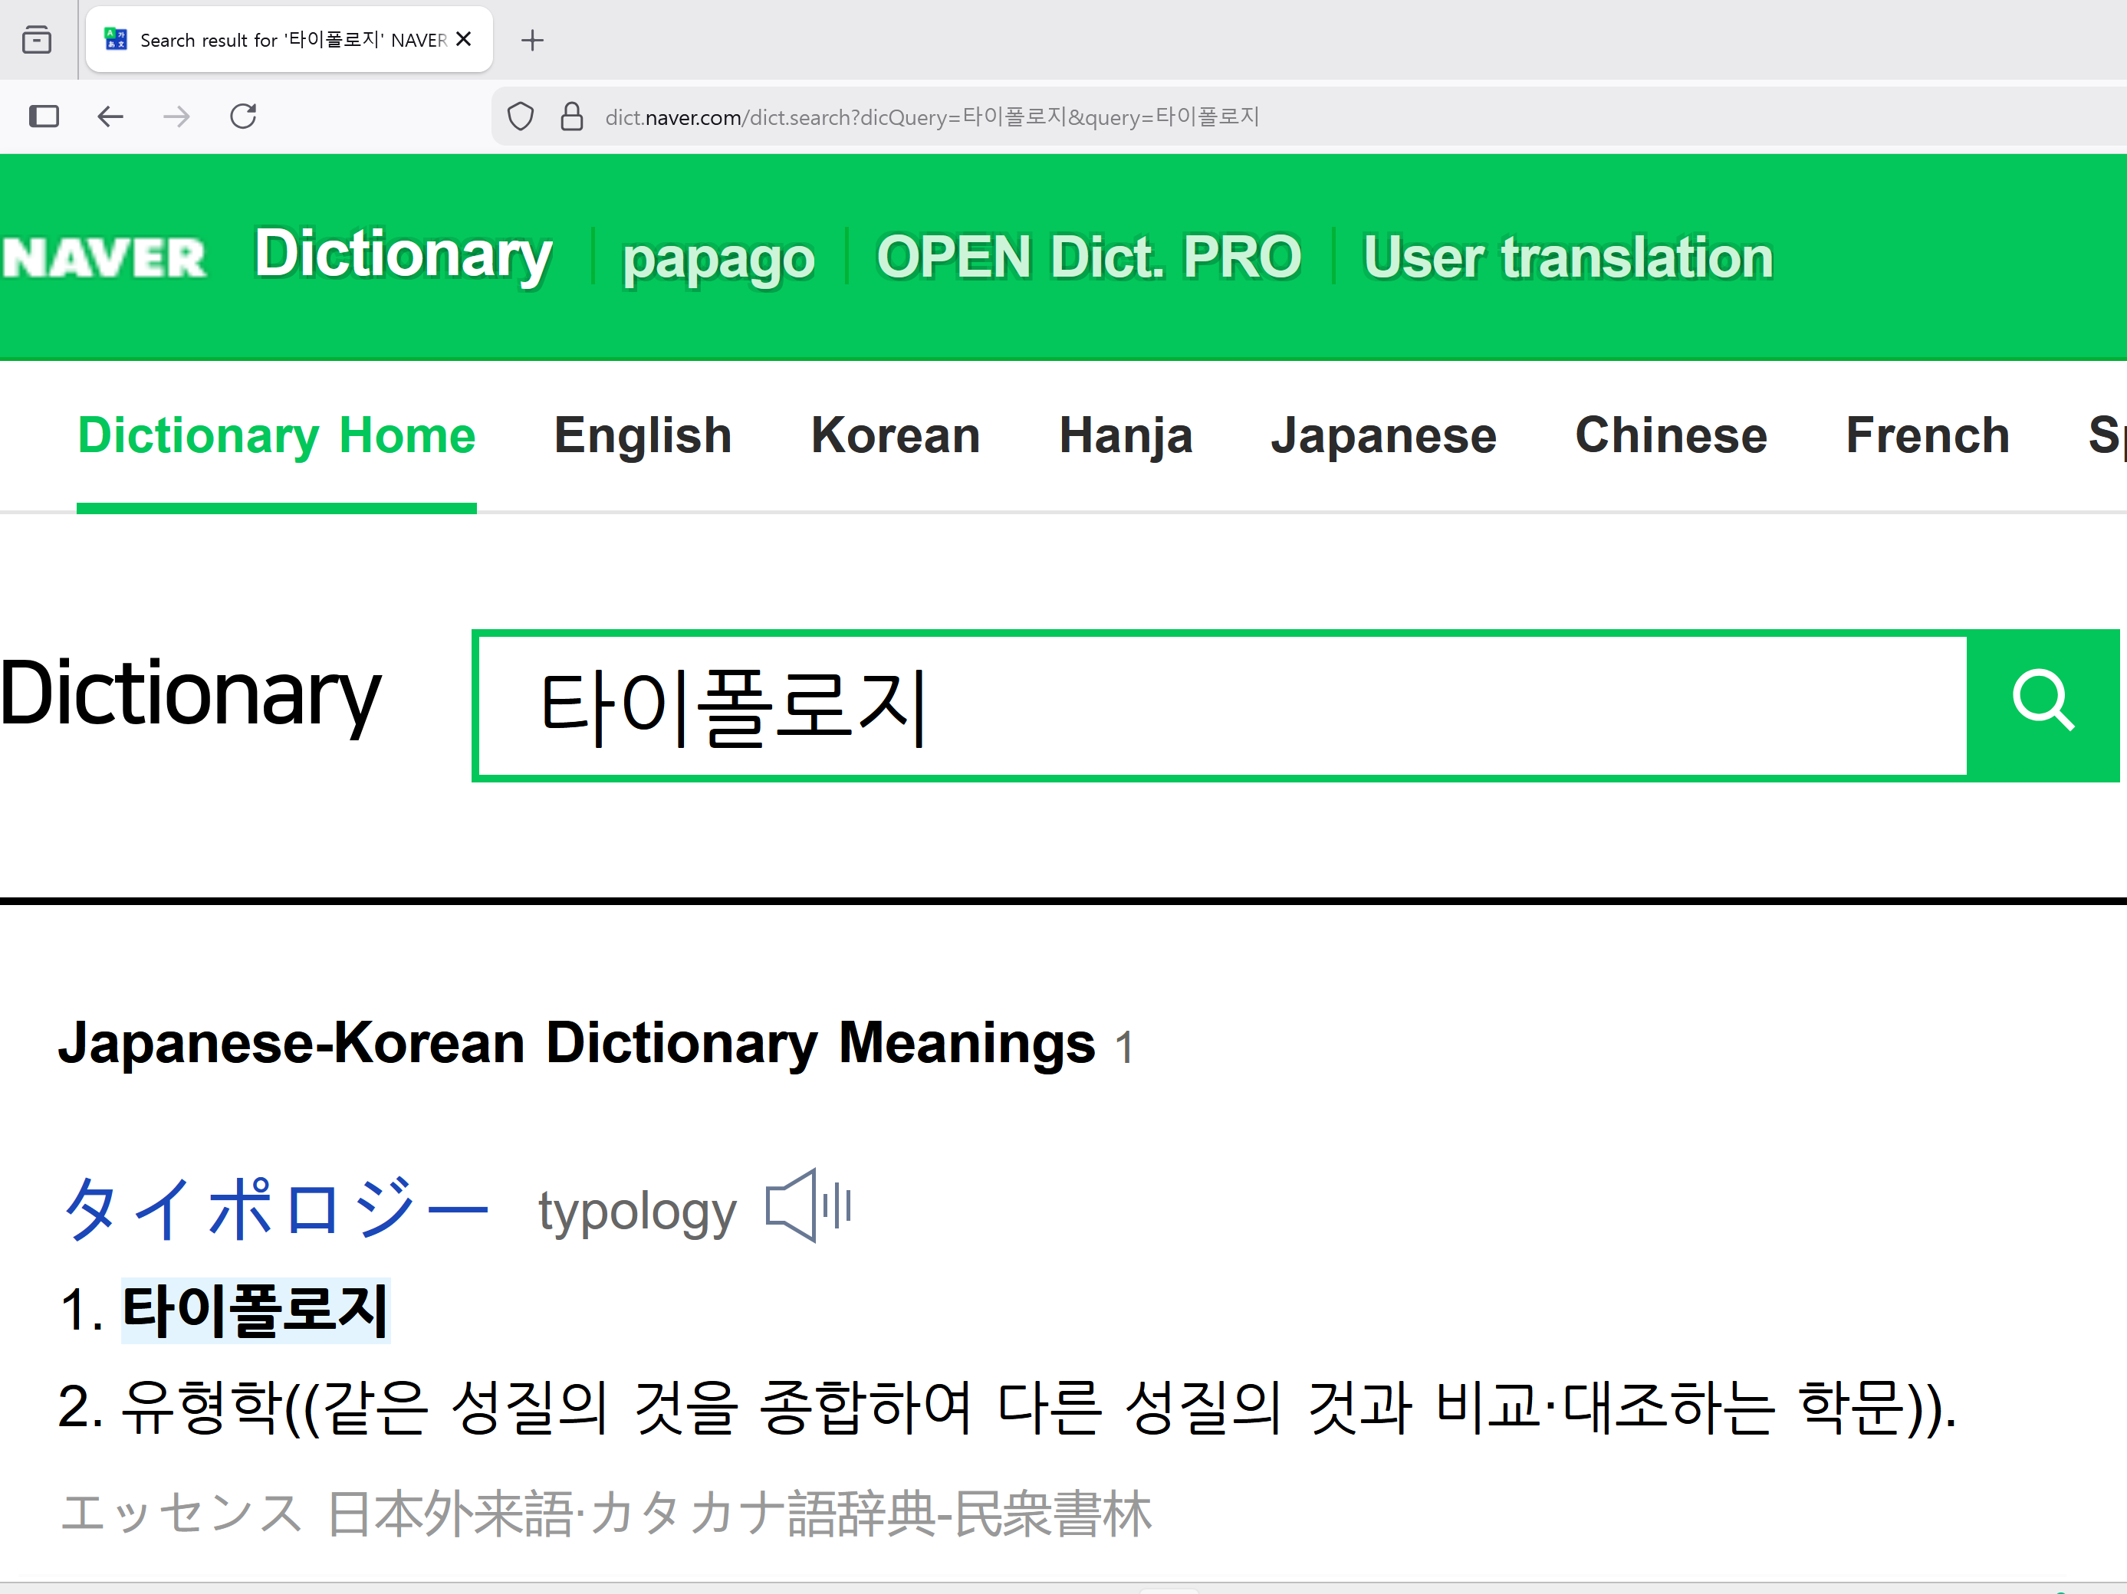Switch to the Korean dictionary tab
The image size is (2127, 1594).
894,435
